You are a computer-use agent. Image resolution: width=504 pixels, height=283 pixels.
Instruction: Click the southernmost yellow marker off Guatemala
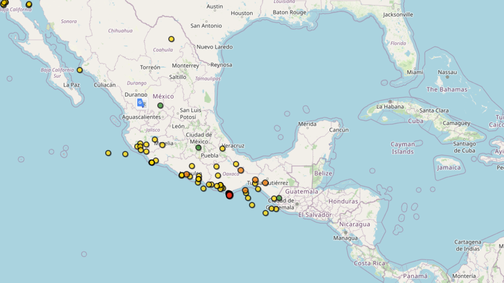(265, 213)
